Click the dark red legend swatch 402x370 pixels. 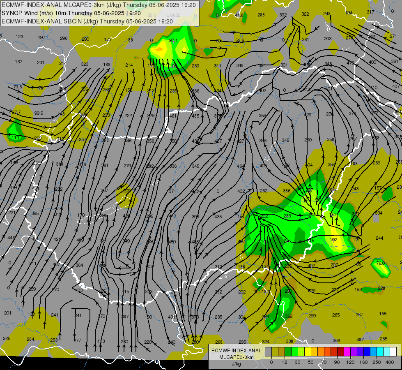(340, 352)
